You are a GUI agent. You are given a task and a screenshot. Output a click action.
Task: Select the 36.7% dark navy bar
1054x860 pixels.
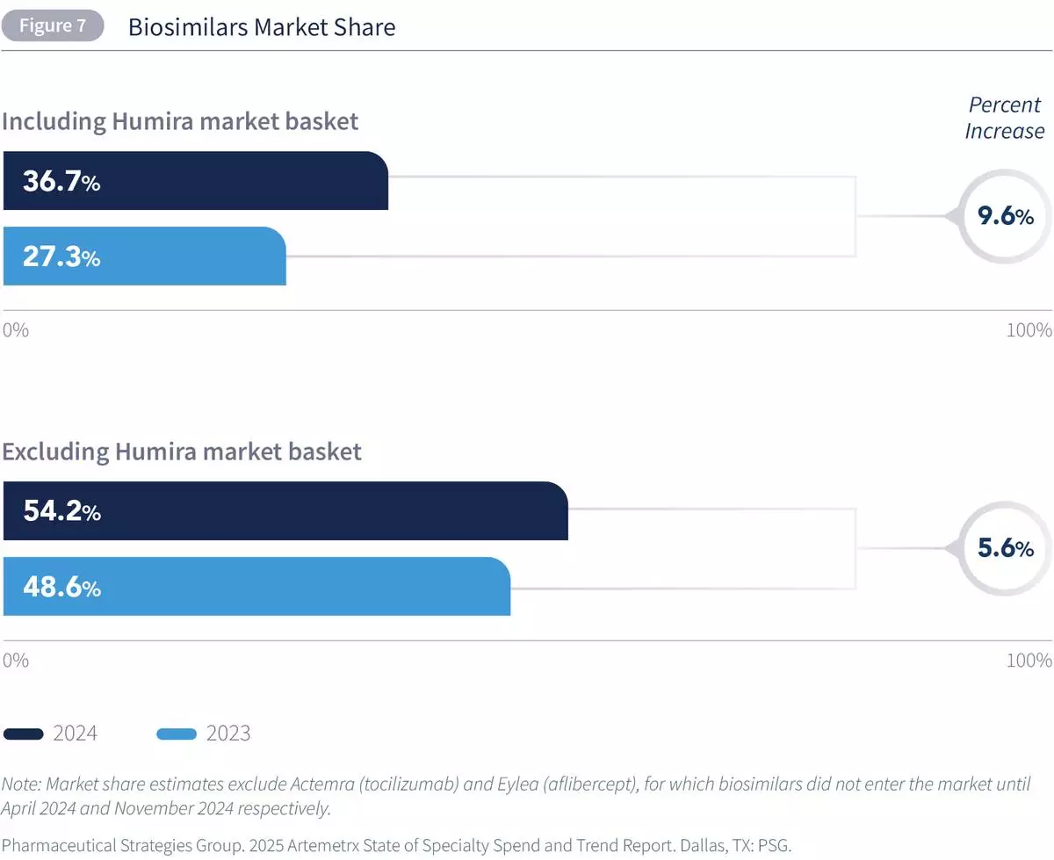(x=195, y=181)
